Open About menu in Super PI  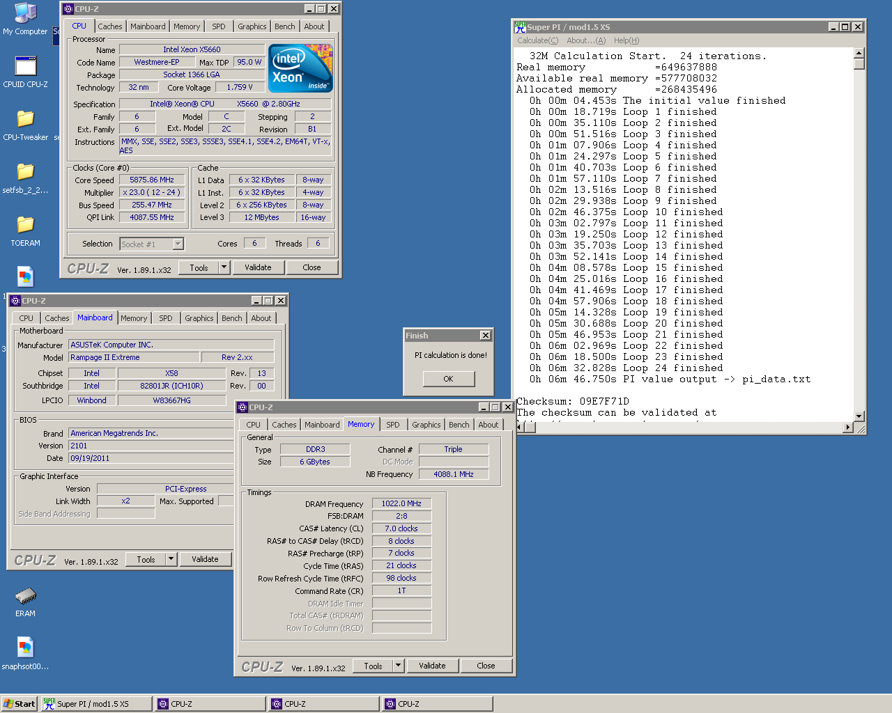pyautogui.click(x=586, y=40)
